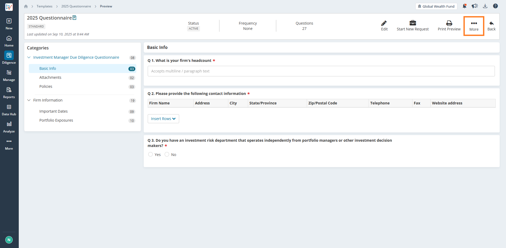The height and width of the screenshot is (248, 506).
Task: Open the Manage section
Action: click(x=9, y=76)
